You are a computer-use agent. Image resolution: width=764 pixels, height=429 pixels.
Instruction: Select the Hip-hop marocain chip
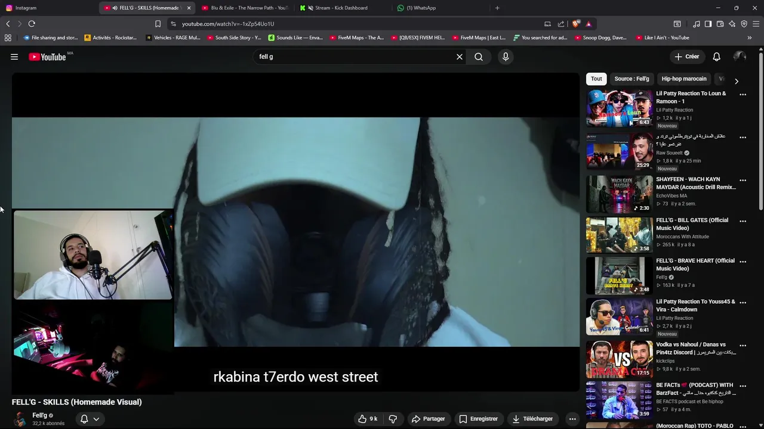[684, 79]
